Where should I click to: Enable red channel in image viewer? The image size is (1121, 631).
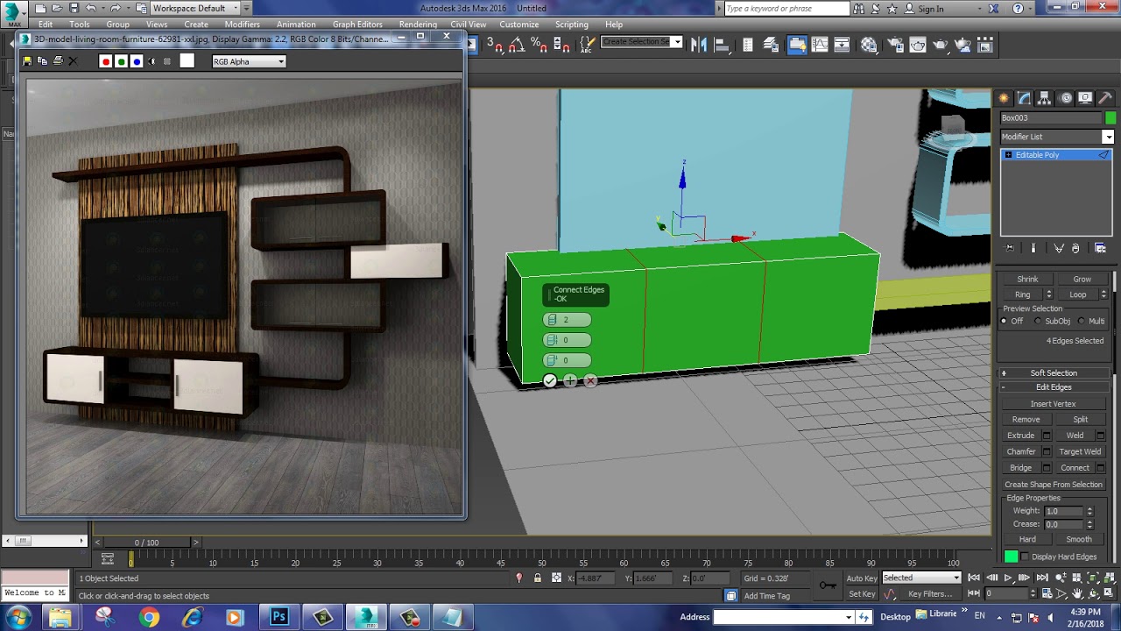106,61
